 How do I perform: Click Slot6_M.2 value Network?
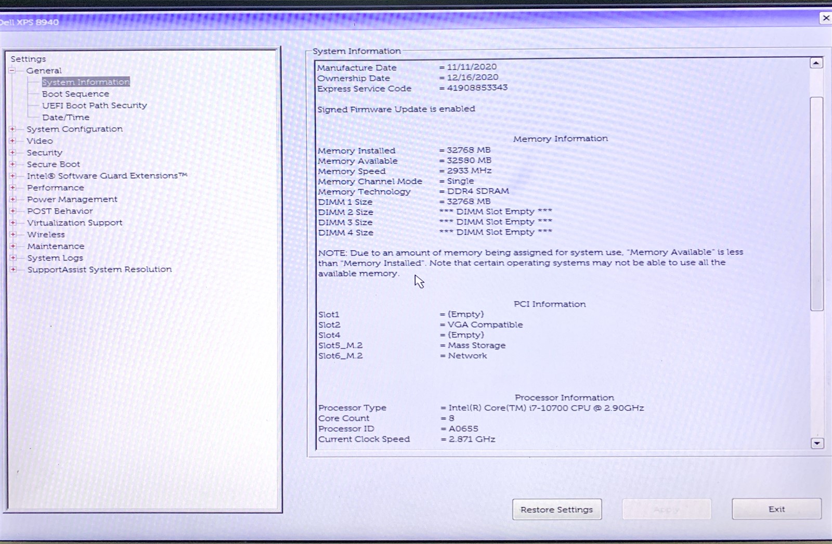tap(467, 356)
